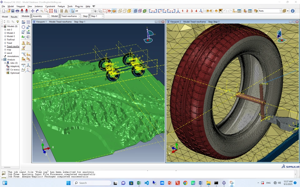Click the Windows taskbar Search box
Viewport: 300px width, 187px height.
pos(92,183)
